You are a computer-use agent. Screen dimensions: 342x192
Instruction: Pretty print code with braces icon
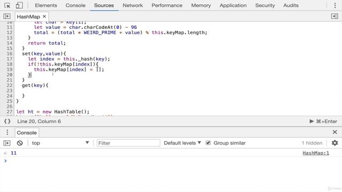tap(7, 121)
